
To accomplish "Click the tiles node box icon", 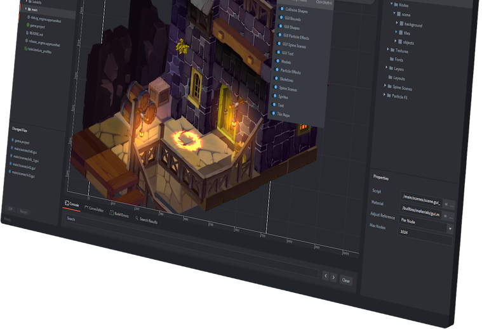I will point(401,32).
